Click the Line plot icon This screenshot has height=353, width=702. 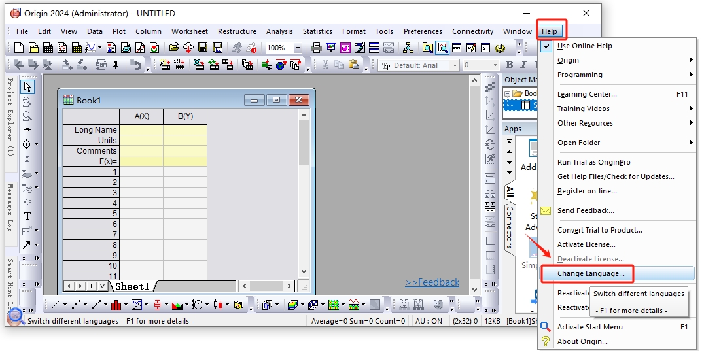click(56, 305)
